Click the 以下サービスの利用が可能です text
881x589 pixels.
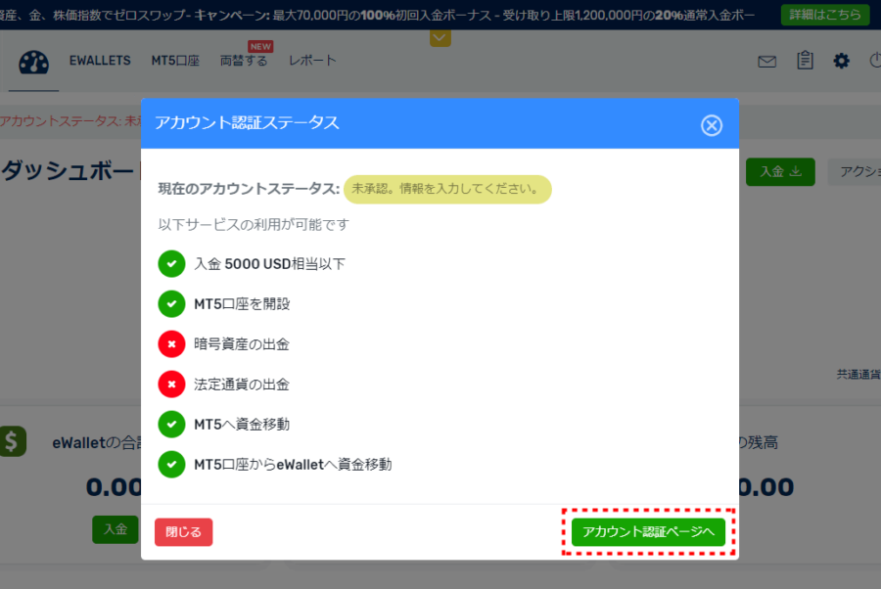pyautogui.click(x=254, y=225)
